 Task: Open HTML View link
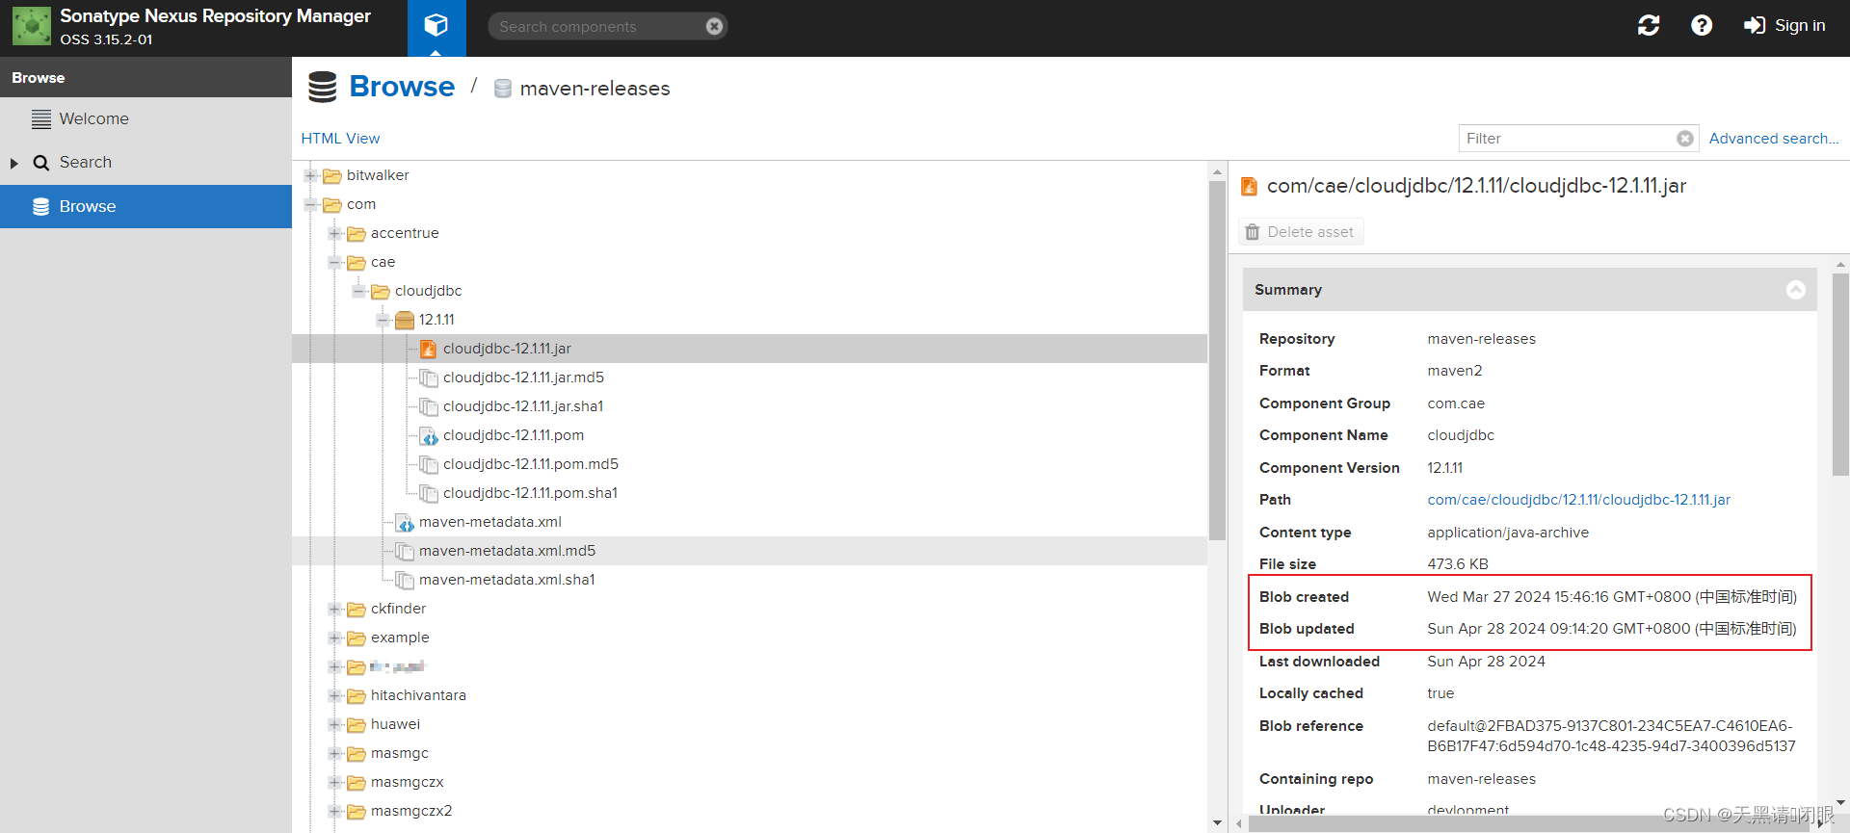point(340,139)
